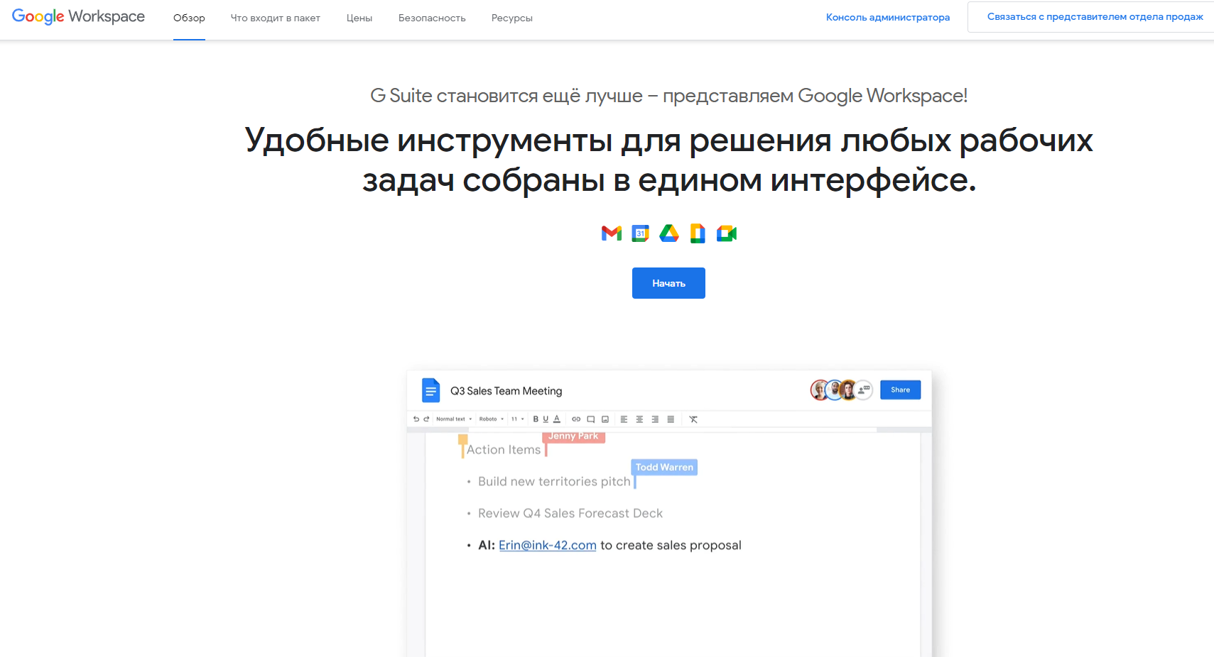
Task: Click the Google Drive icon
Action: [669, 233]
